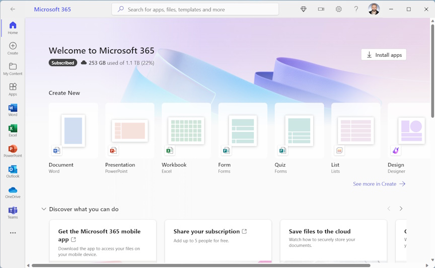Viewport: 435px width, 268px height.
Task: Open Save files to the cloud card
Action: coord(333,241)
